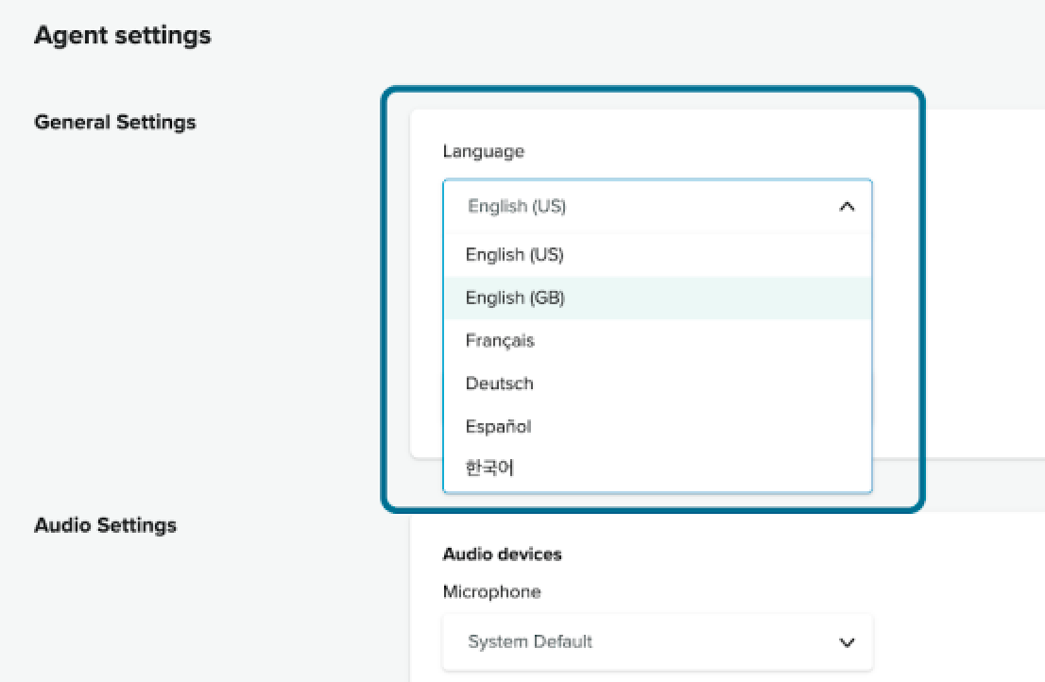The image size is (1045, 682).
Task: Select Español from the language options
Action: click(x=498, y=426)
